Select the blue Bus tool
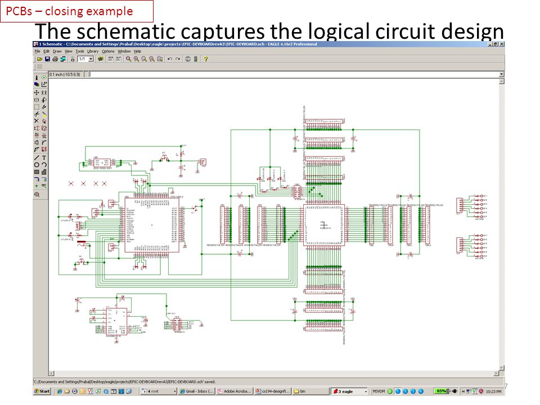The image size is (540, 405). tap(37, 179)
